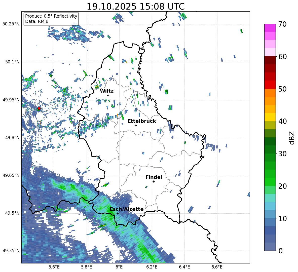Click the 50.1°N latitude label
The image size is (298, 272).
pos(12,62)
